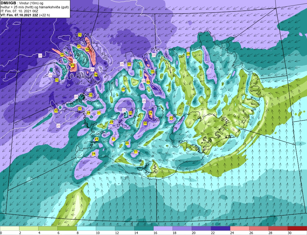Click the yellow 36 gust label
The height and width of the screenshot is (235, 307).
62,54
